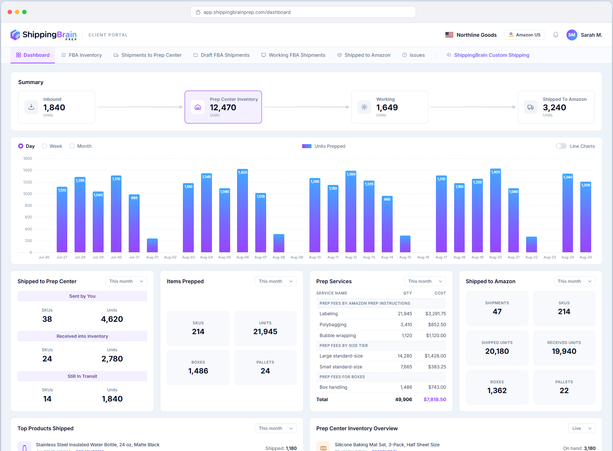Open Draft FBA Shipments tab

pos(221,55)
